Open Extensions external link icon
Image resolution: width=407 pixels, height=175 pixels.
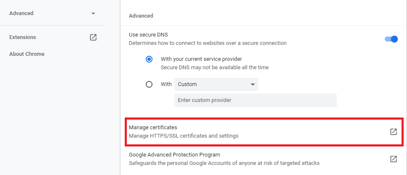pyautogui.click(x=93, y=37)
